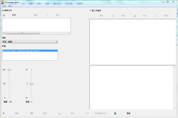Image resolution: width=178 pixels, height=118 pixels.
Task: Click the 保存 button
Action: point(145,15)
